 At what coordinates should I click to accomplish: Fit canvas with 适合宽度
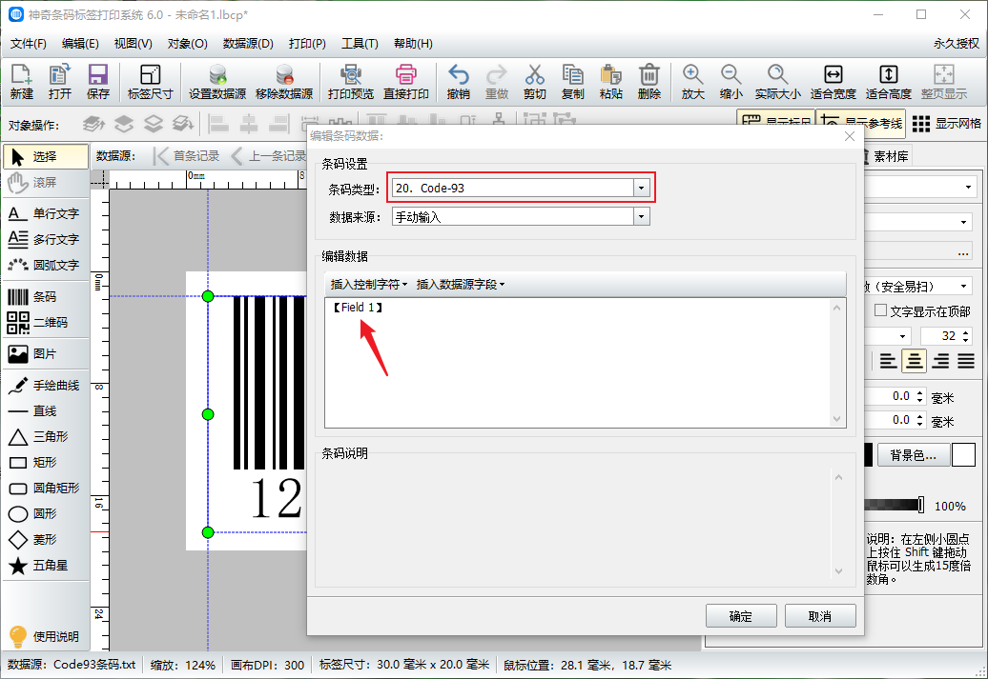(833, 81)
